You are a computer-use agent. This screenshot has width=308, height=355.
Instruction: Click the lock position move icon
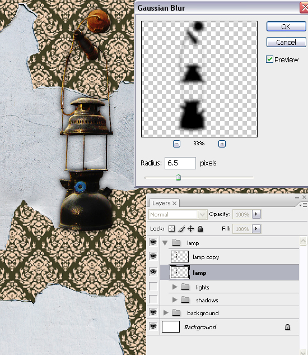point(191,229)
